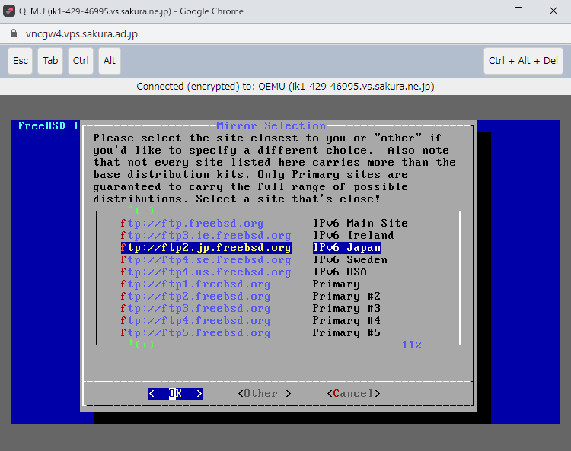Screen dimensions: 571x451
Task: Cancel the Mirror Selection dialog
Action: tap(353, 394)
